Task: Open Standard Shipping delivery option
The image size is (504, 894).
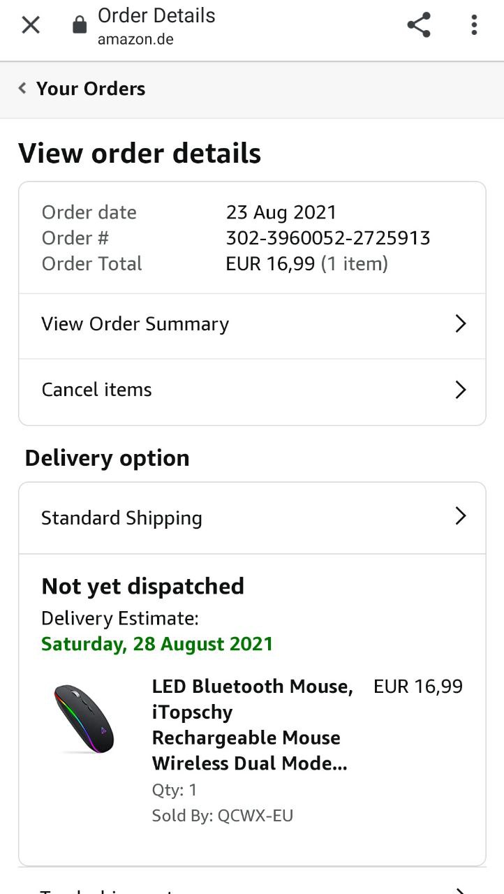Action: click(121, 518)
